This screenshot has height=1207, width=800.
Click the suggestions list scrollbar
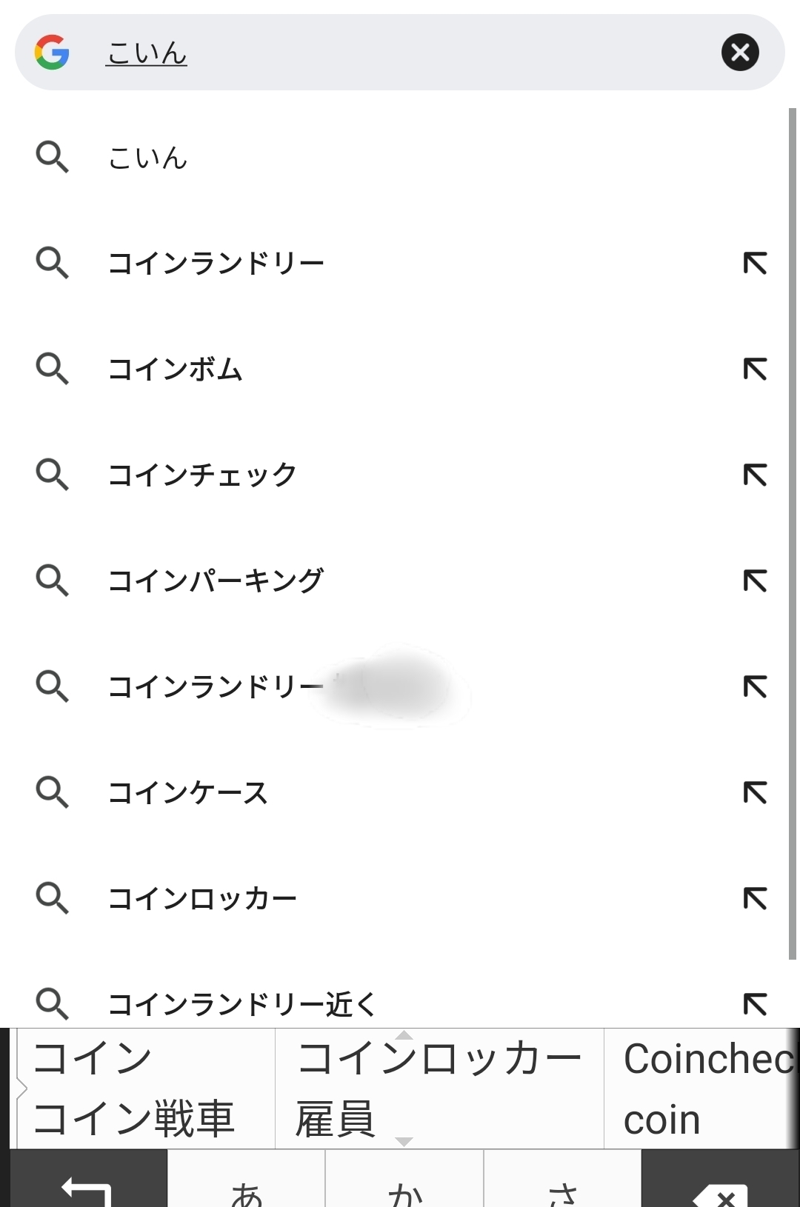[792, 533]
